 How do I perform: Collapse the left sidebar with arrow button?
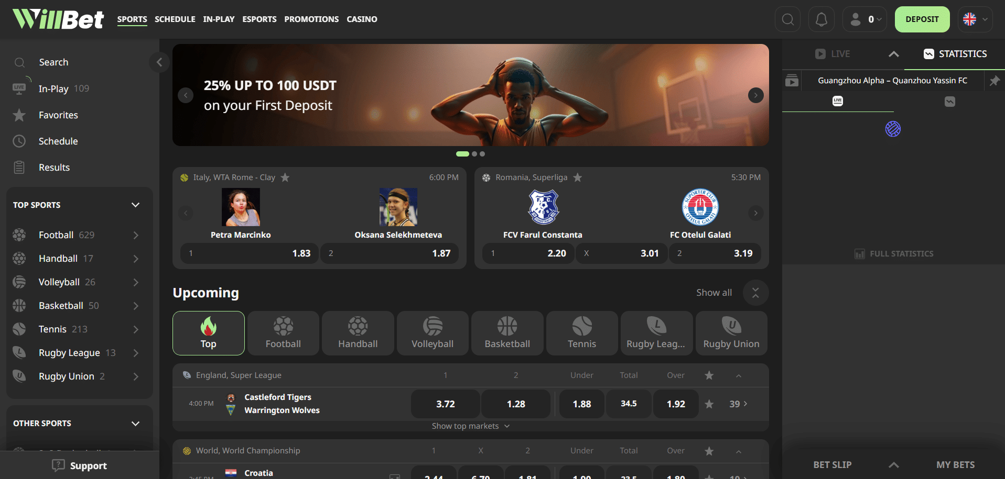pyautogui.click(x=159, y=62)
